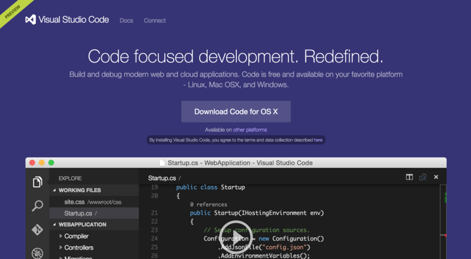The image size is (471, 259).
Task: Open the Git source control icon
Action: tap(38, 230)
